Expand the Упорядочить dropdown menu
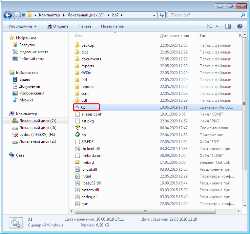Image resolution: width=250 pixels, height=234 pixels. 23,26
